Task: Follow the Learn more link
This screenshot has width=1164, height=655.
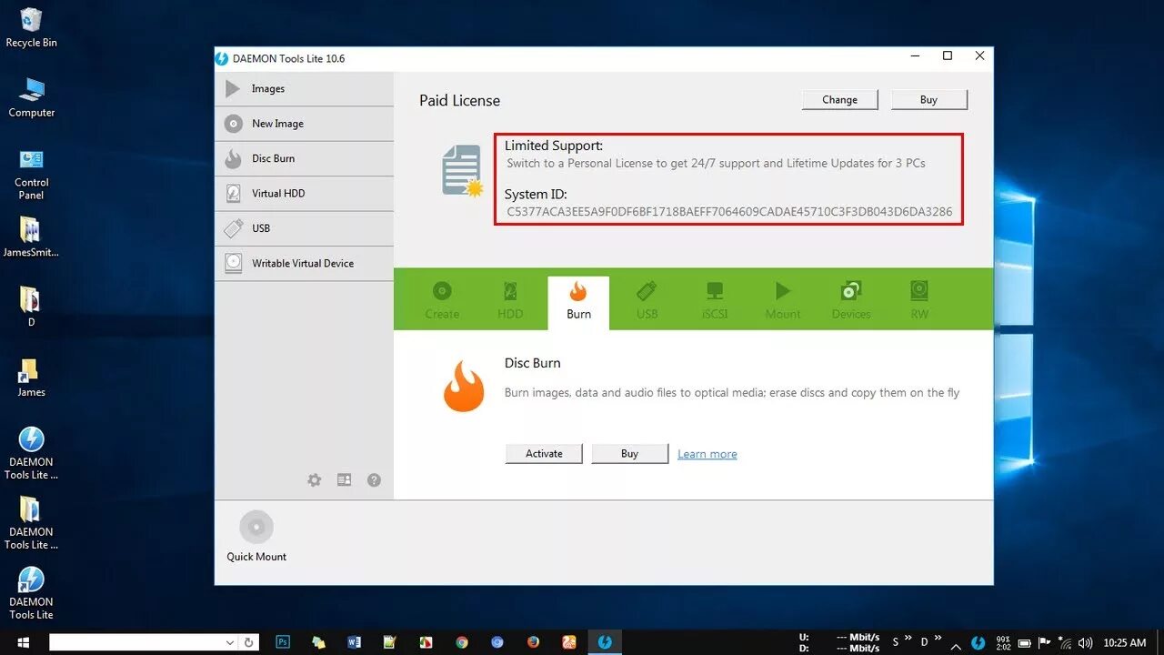Action: click(707, 454)
